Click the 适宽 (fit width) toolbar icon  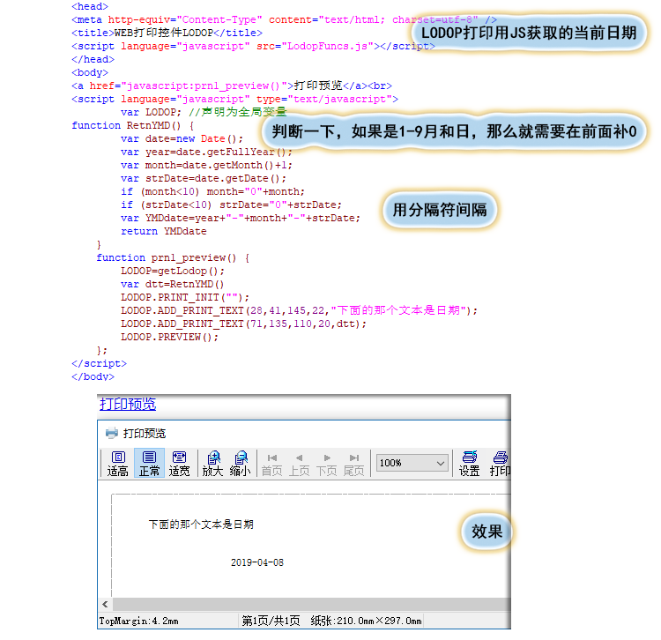coord(179,463)
